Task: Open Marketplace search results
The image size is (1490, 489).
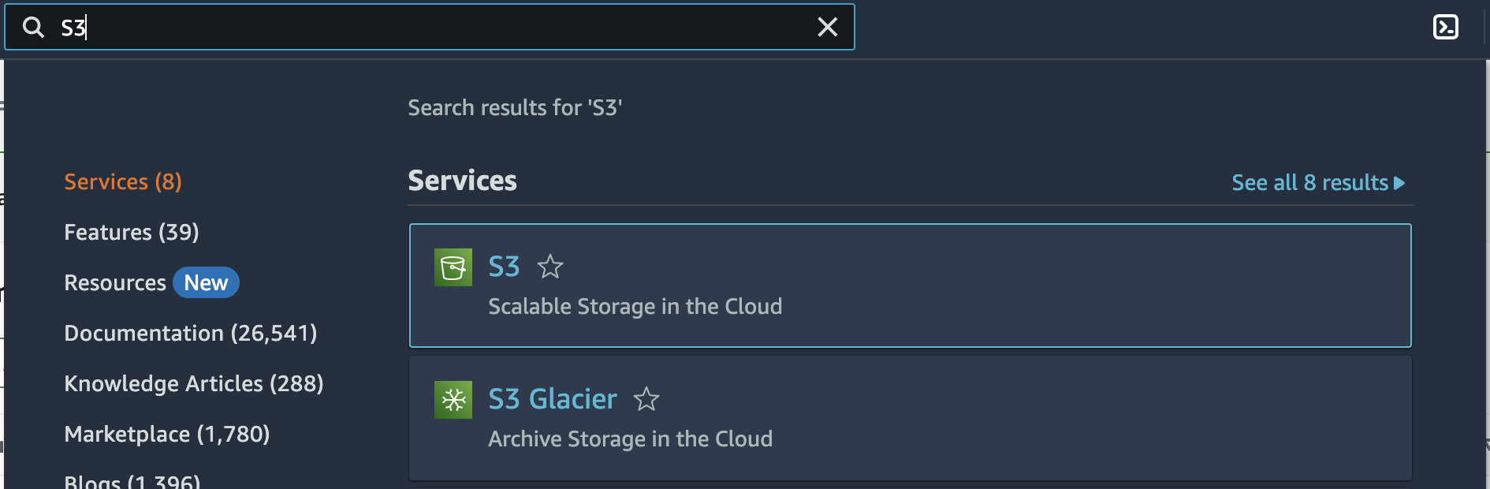Action: point(166,434)
